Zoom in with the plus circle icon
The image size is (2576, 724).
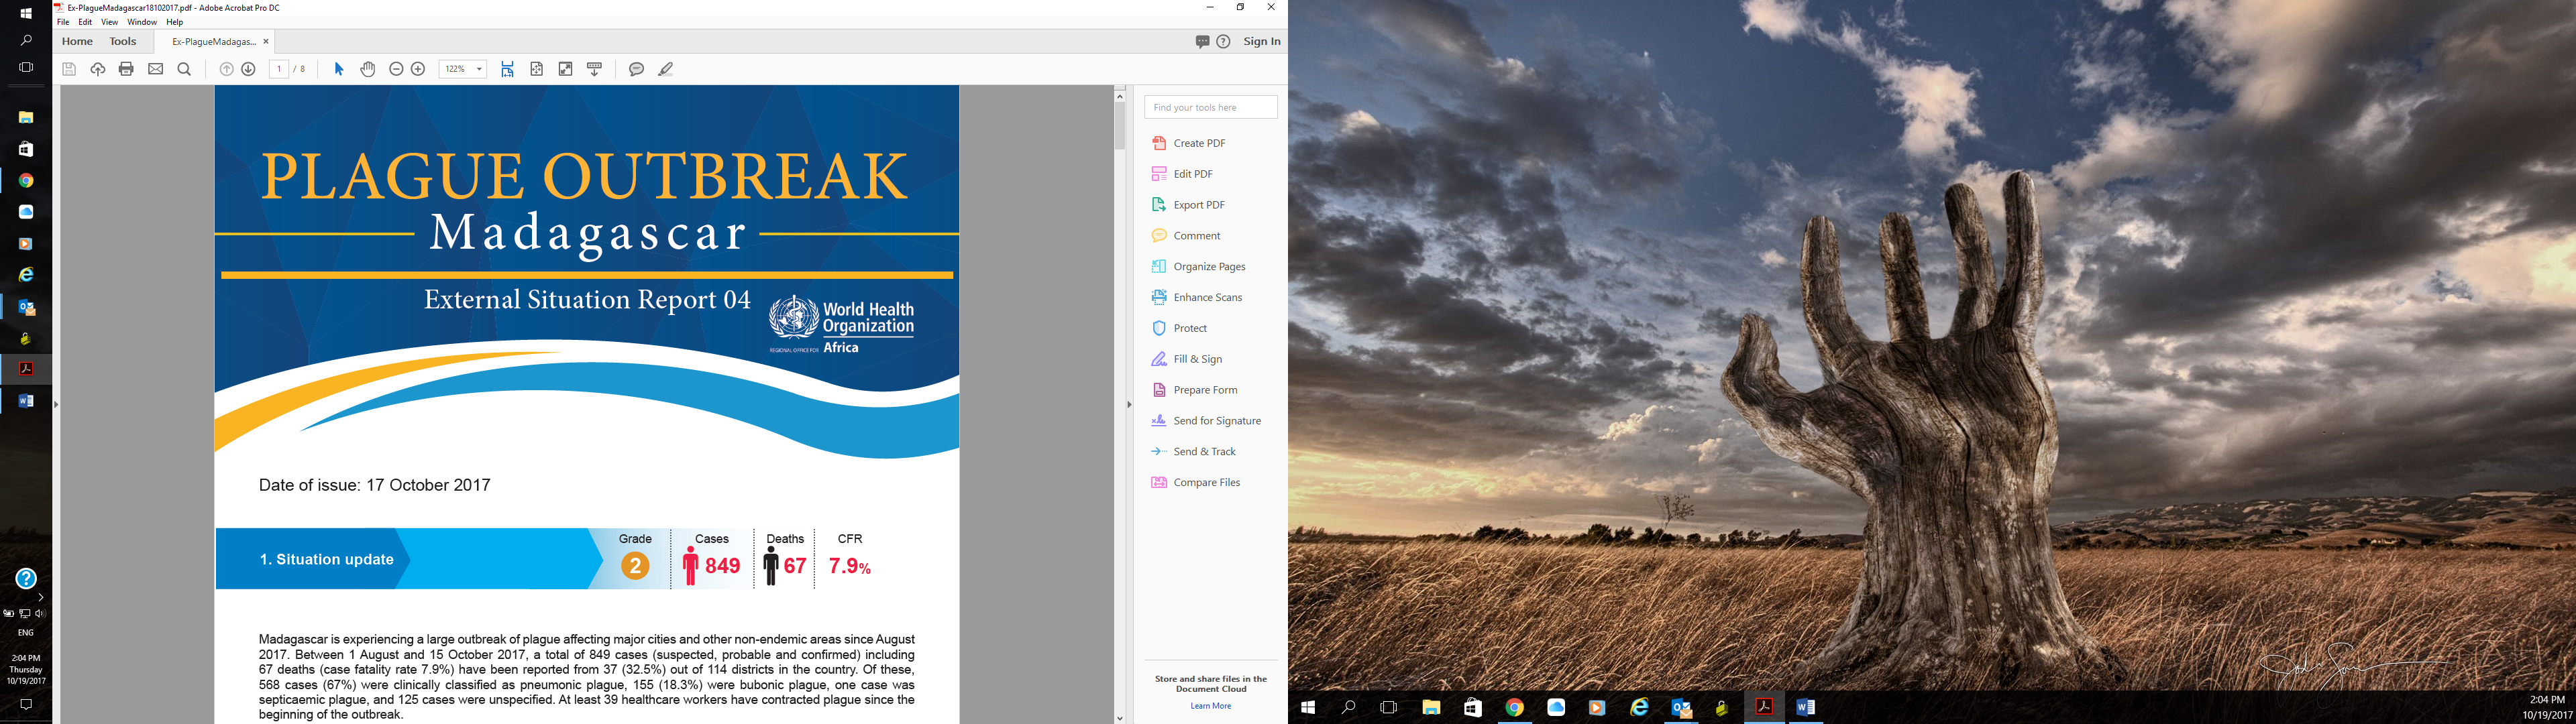[418, 69]
